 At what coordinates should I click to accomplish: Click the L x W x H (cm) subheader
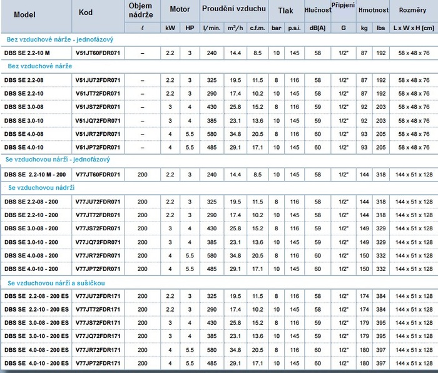pos(414,28)
